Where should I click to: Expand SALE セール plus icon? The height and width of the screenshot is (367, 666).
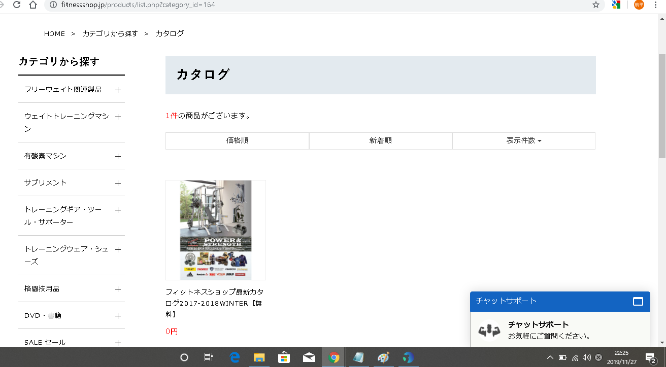(118, 343)
